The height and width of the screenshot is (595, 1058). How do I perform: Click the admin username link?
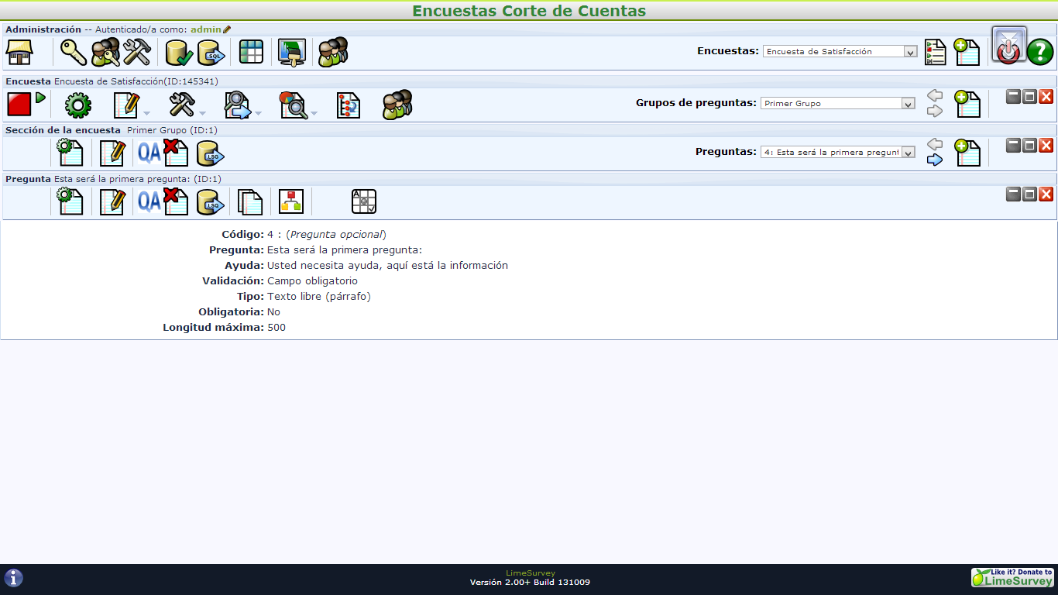(x=206, y=29)
